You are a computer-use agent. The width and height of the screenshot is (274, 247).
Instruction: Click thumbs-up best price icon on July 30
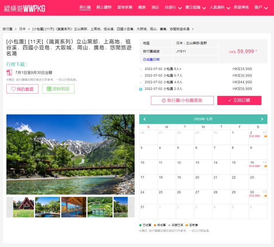pyautogui.click(x=265, y=196)
